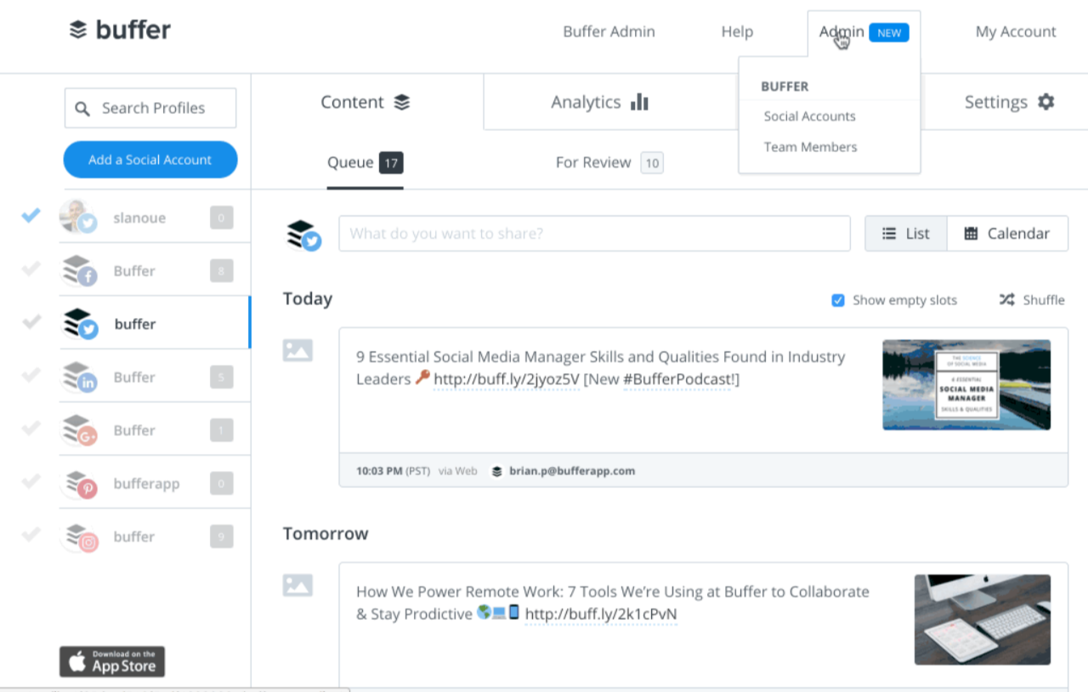Click the Buffer Facebook profile avatar

pyautogui.click(x=79, y=271)
